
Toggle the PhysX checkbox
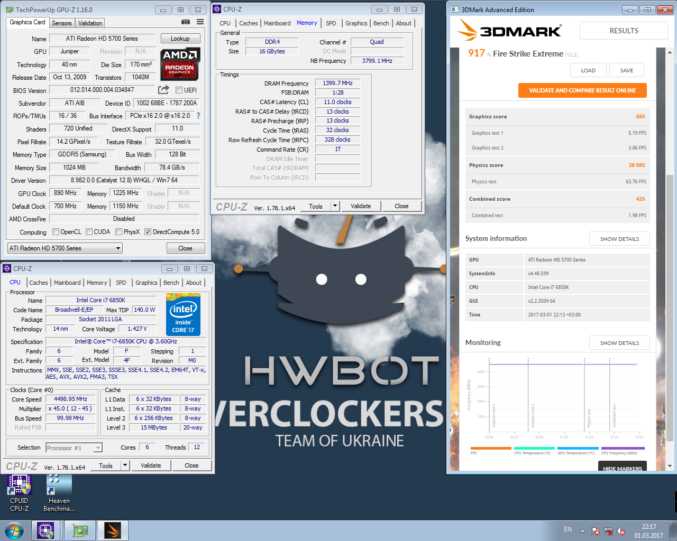(118, 232)
